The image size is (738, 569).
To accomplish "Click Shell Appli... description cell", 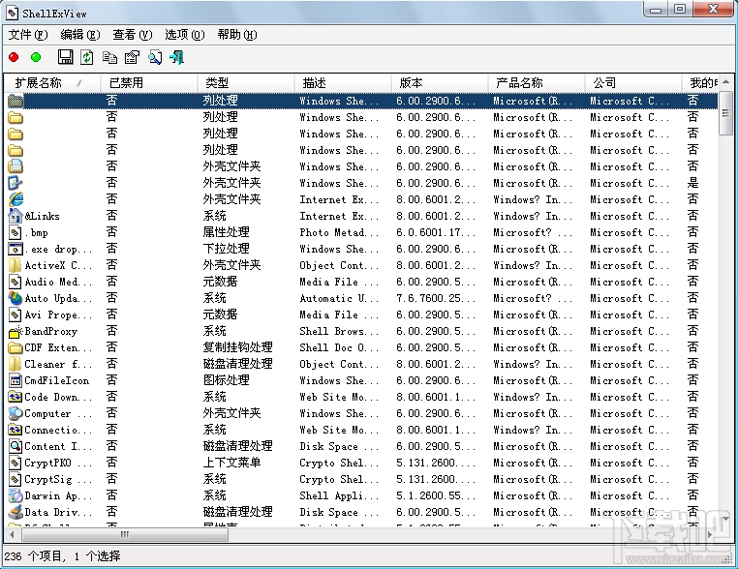I will pyautogui.click(x=339, y=495).
